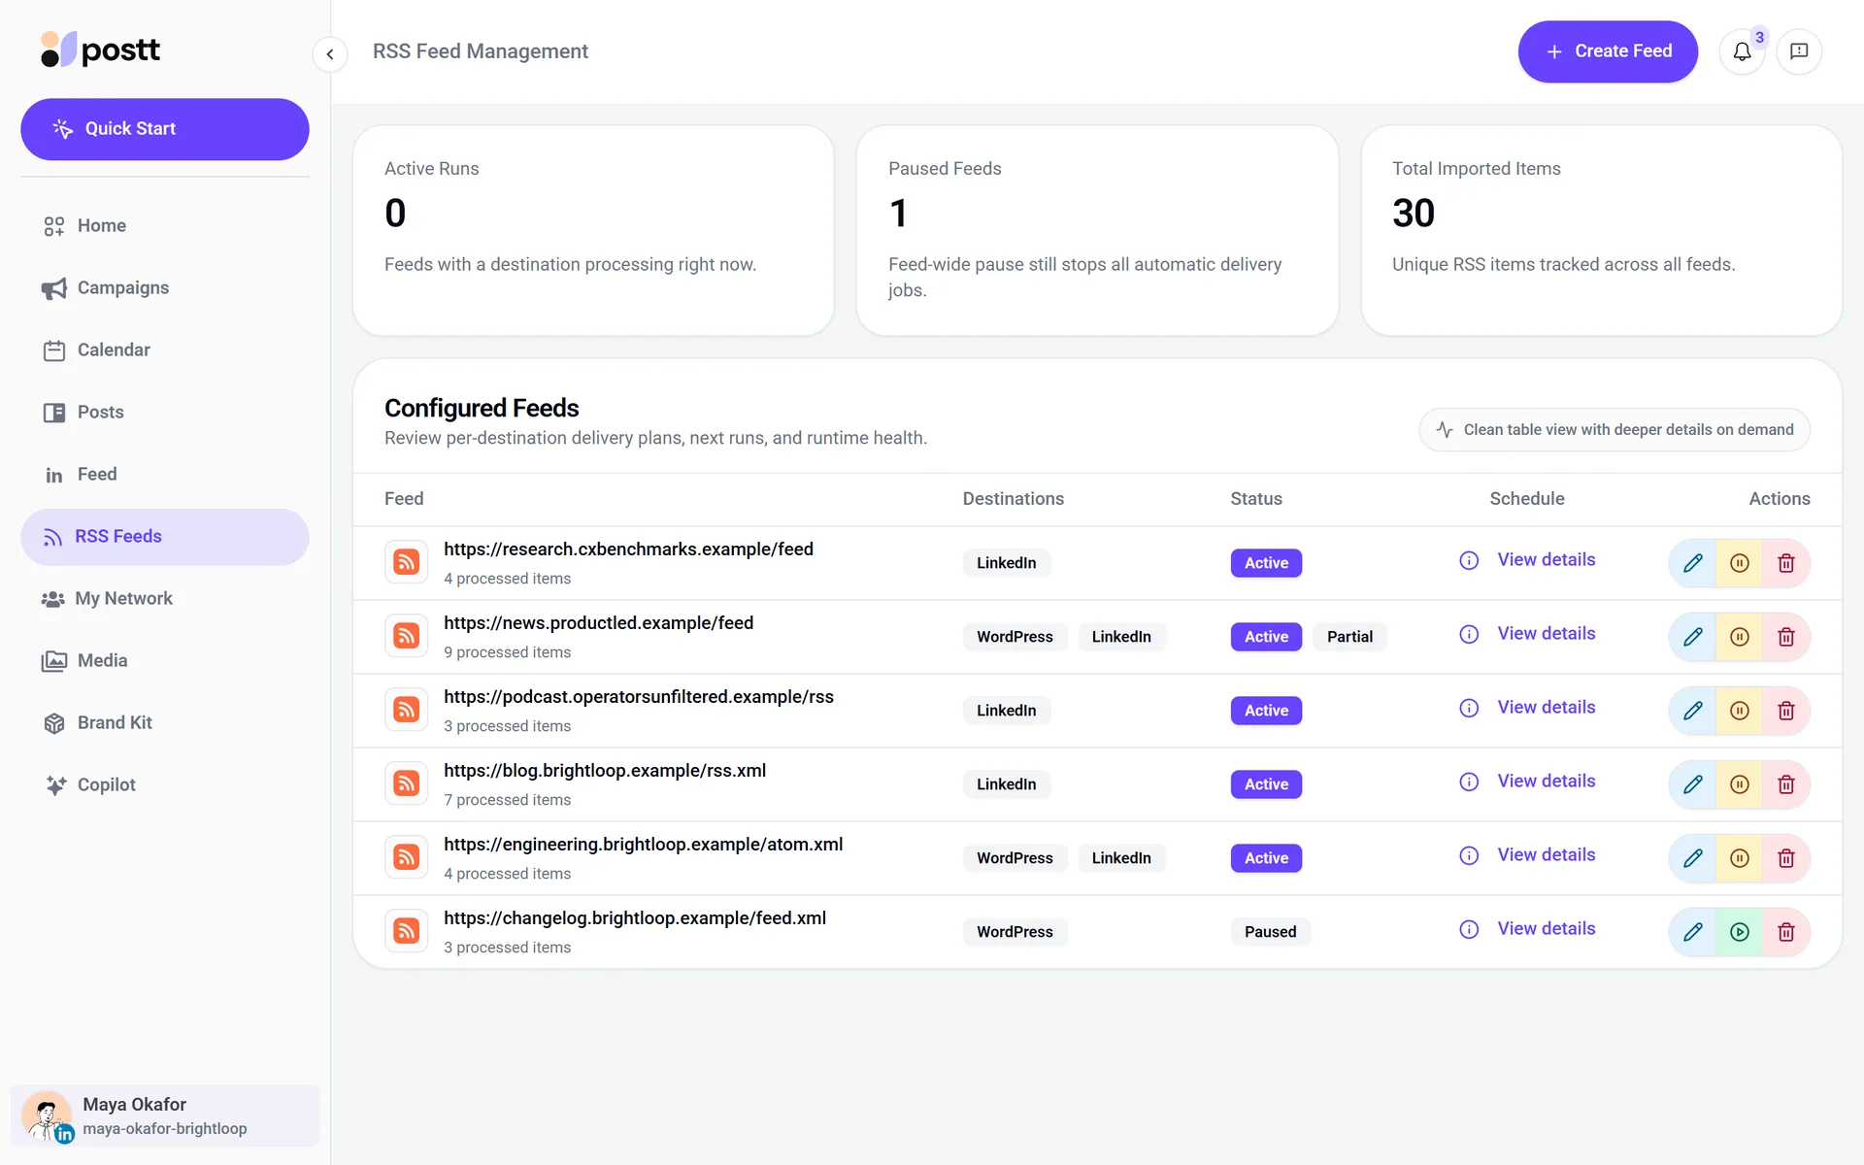Open the LinkedIn Feed sidebar item
The height and width of the screenshot is (1165, 1864).
[165, 475]
